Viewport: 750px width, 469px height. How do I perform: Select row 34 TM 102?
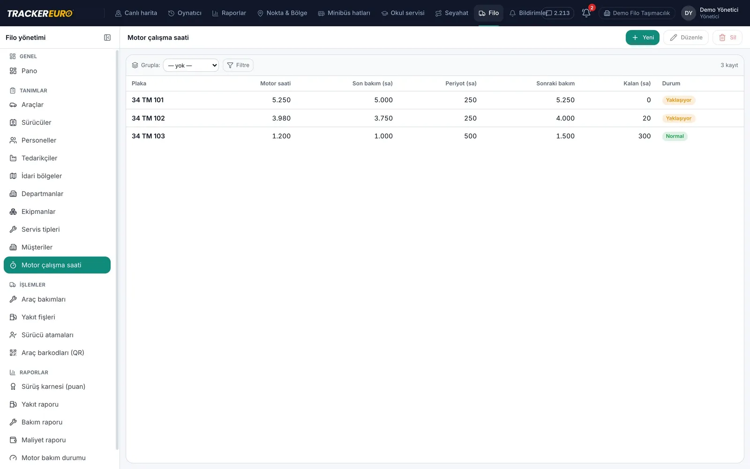click(x=435, y=118)
